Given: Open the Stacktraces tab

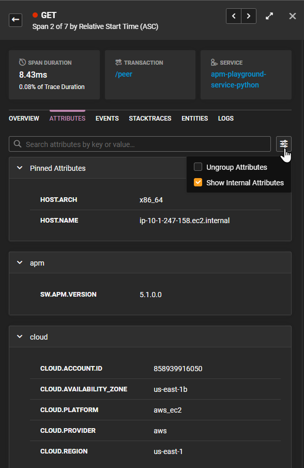Looking at the screenshot, I should pos(150,118).
